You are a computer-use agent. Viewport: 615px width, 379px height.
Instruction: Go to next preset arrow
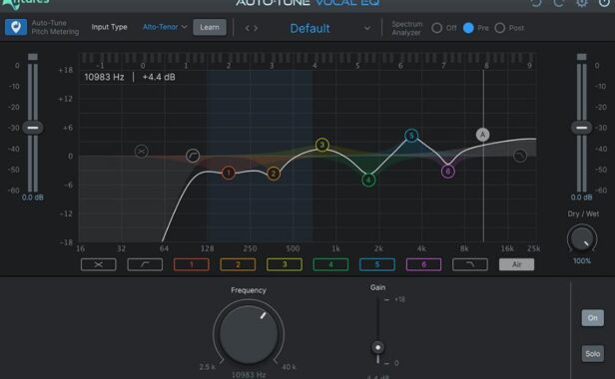(x=256, y=28)
